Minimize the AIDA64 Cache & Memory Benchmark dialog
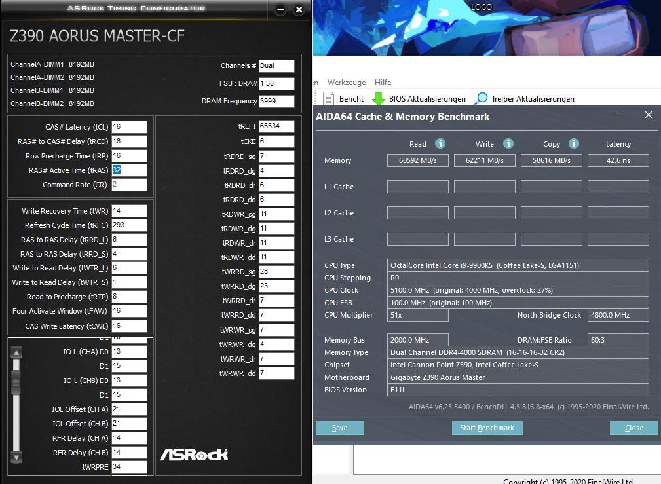 (618, 115)
